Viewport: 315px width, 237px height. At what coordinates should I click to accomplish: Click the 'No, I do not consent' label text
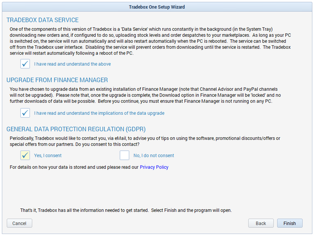154,156
